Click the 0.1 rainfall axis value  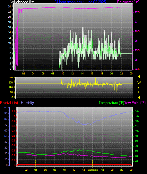tap(13, 160)
